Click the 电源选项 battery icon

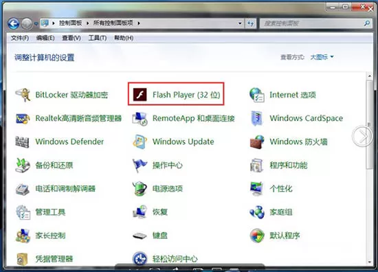[140, 189]
